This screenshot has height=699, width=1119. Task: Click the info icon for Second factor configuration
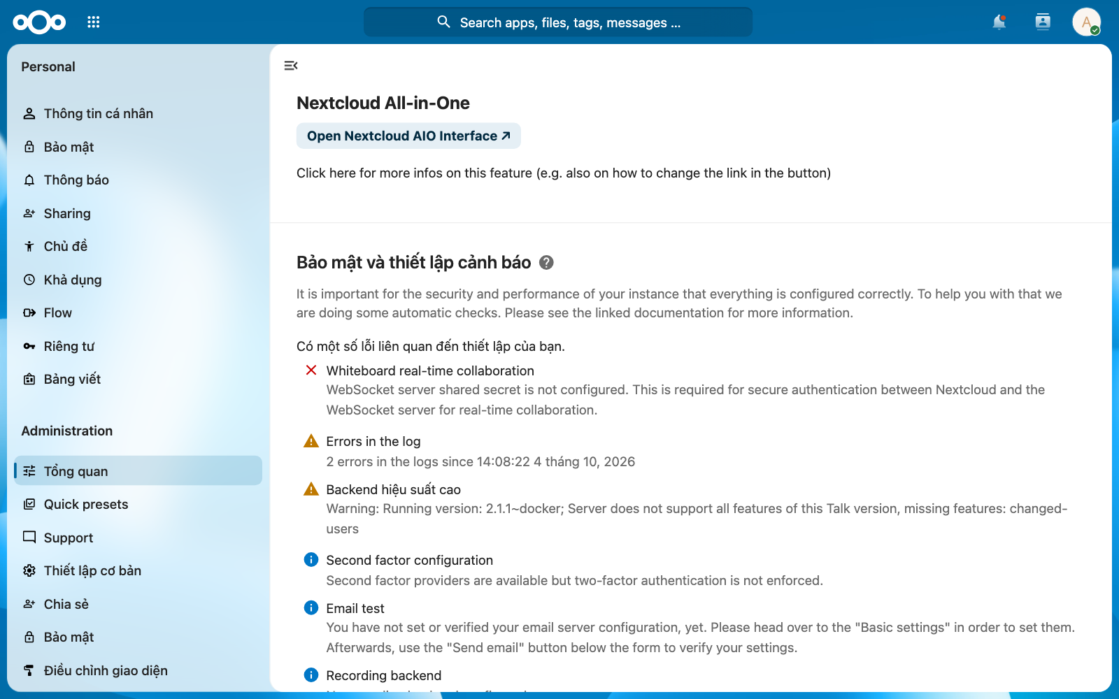click(311, 560)
